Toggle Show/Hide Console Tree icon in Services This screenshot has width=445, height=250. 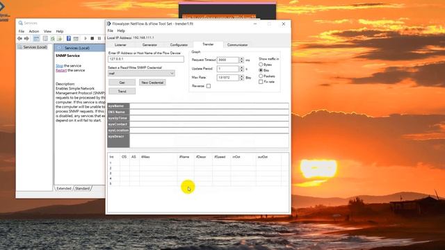[x=36, y=38]
